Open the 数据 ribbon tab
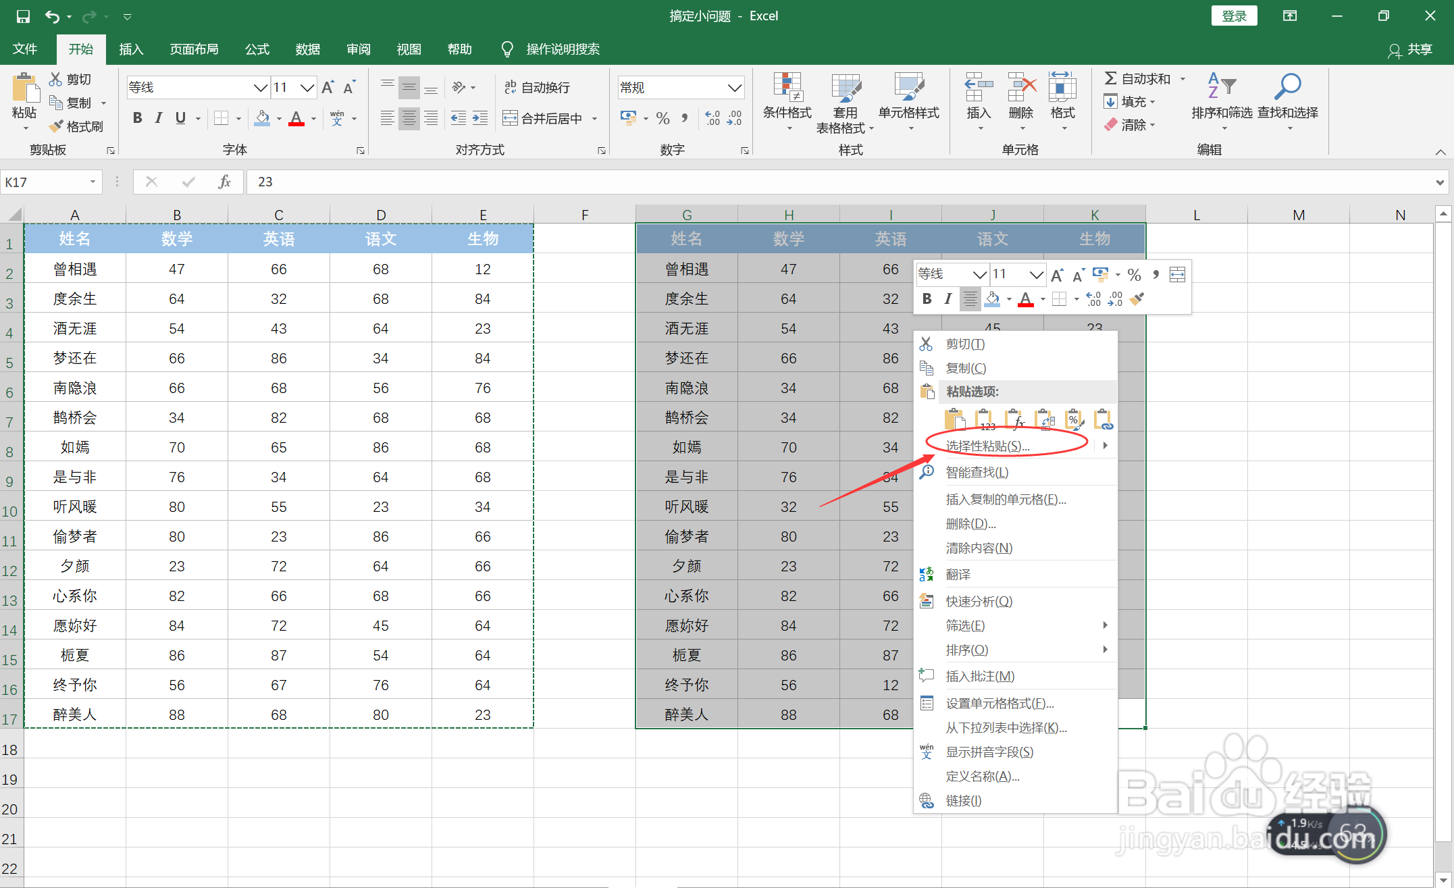1454x888 pixels. [x=308, y=49]
